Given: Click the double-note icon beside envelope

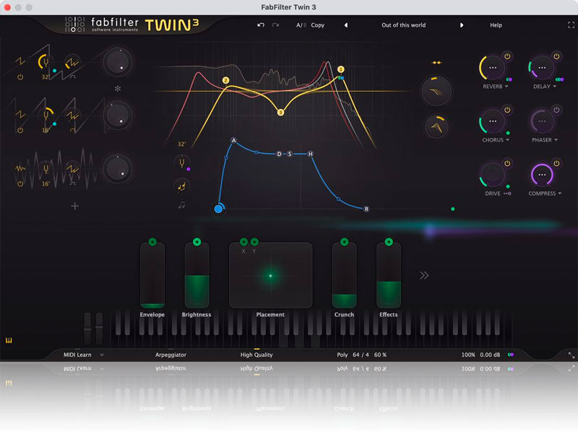Looking at the screenshot, I should click(x=181, y=186).
